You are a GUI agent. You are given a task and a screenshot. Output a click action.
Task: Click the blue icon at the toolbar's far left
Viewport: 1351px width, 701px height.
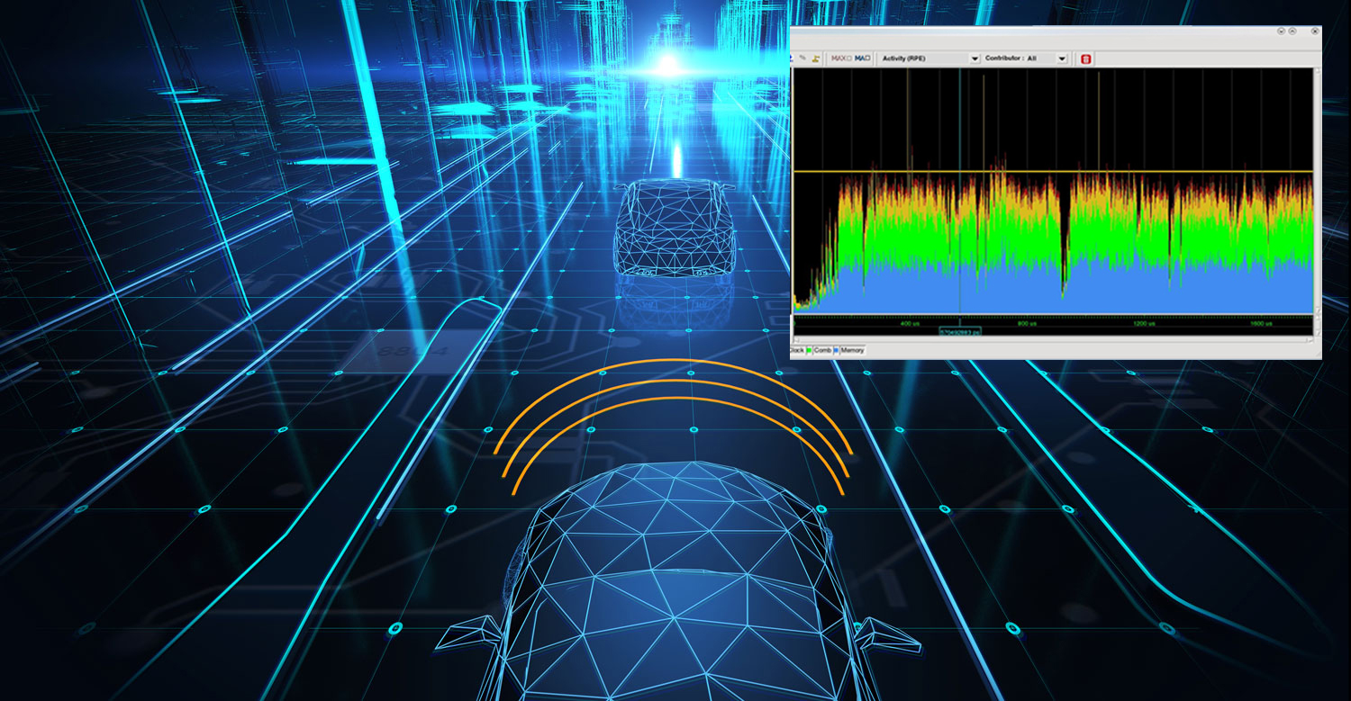point(792,58)
